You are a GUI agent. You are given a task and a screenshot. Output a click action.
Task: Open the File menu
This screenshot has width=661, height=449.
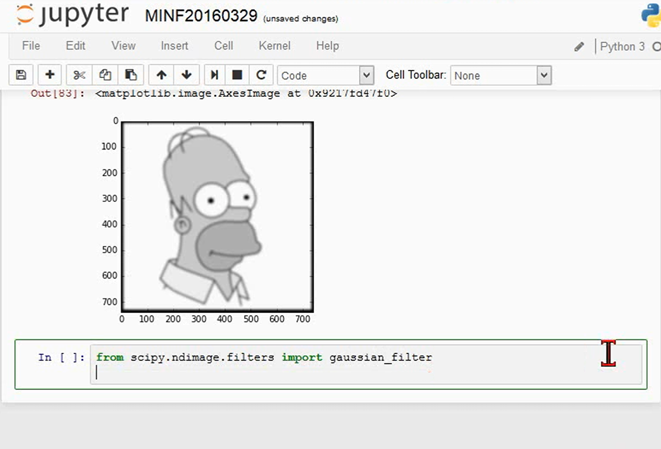31,46
